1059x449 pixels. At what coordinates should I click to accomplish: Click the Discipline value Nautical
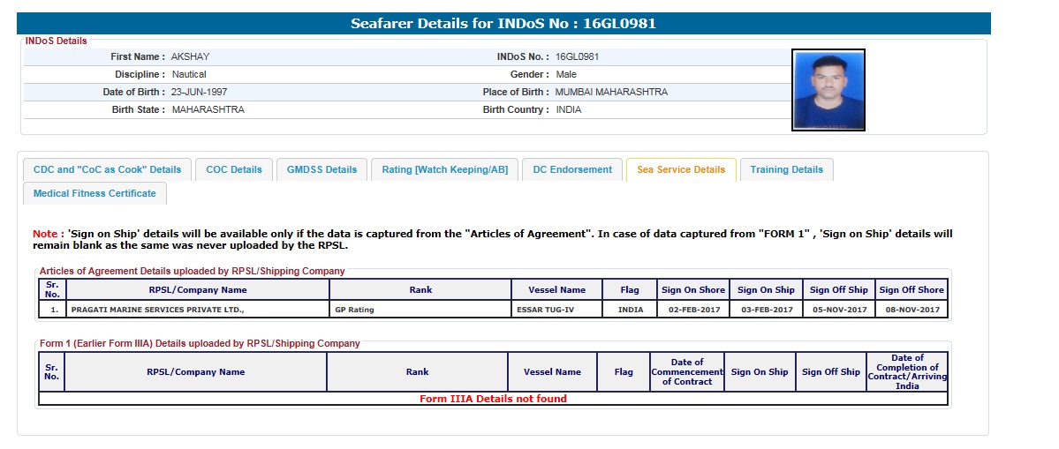click(189, 74)
